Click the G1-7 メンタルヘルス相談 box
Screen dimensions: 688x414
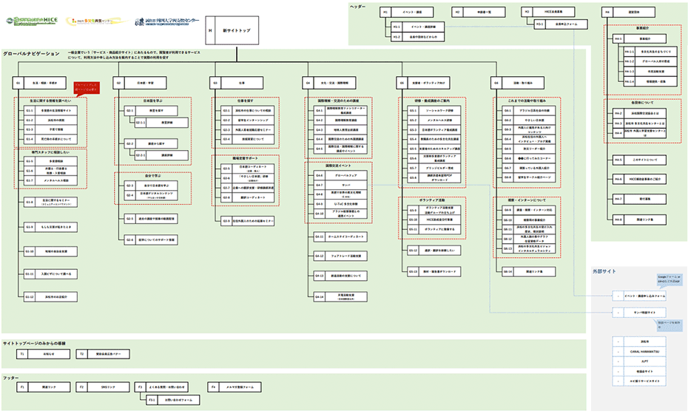click(x=50, y=180)
